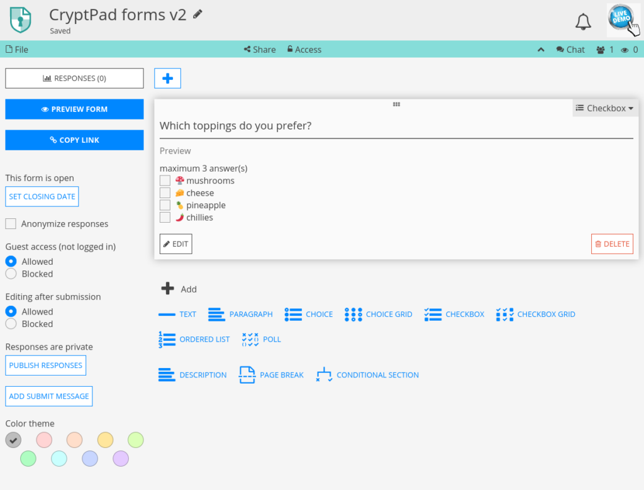Click the big plus icon beside Add
The width and height of the screenshot is (644, 490).
(167, 288)
